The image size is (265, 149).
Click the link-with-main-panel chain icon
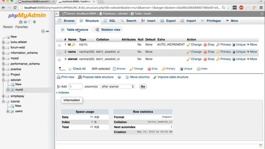click(x=48, y=31)
